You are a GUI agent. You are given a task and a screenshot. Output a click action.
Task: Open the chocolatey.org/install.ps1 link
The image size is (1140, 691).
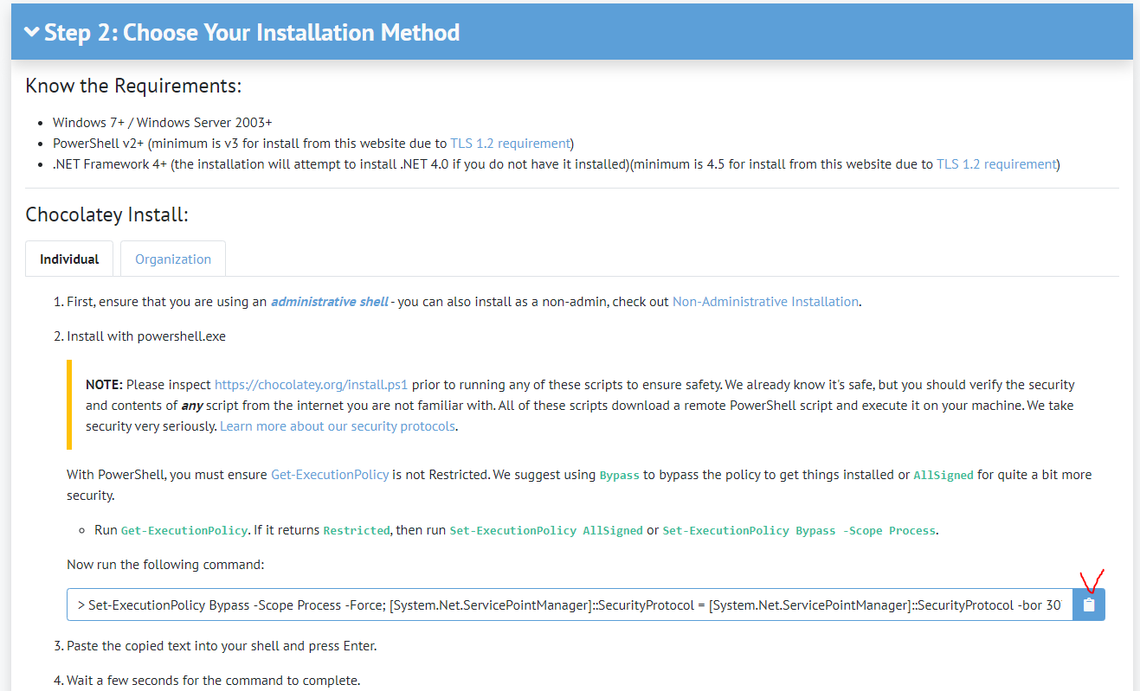[x=311, y=385]
